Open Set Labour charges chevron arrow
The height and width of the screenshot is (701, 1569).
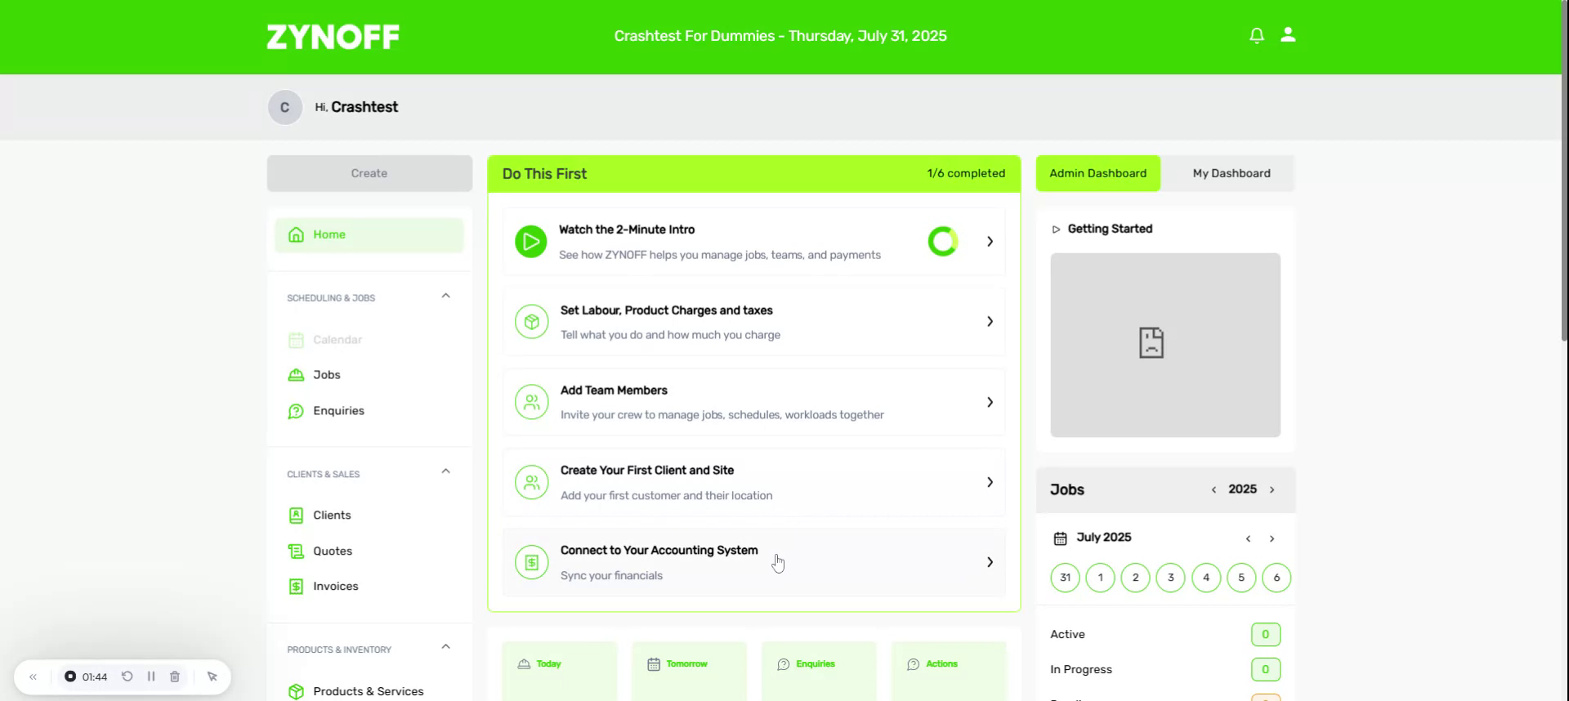coord(990,322)
